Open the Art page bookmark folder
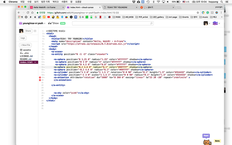Viewport: 232px width, 145px height. tap(171, 17)
